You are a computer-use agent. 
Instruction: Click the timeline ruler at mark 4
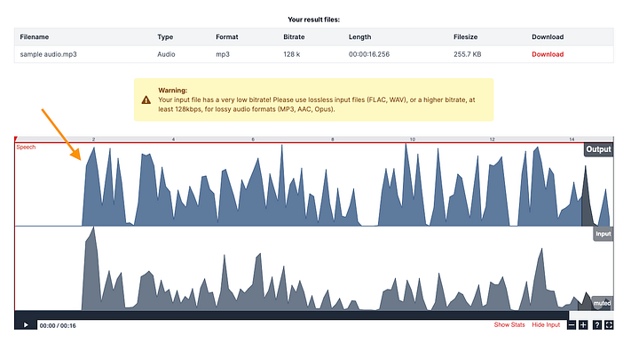coord(173,140)
